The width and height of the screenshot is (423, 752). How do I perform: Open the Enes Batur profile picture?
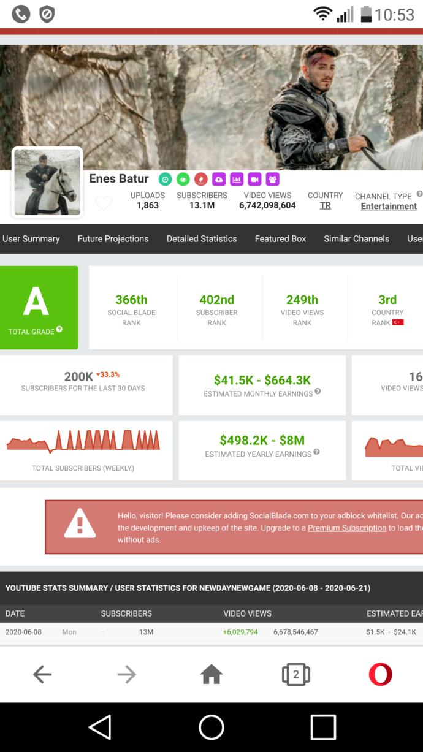click(x=47, y=182)
